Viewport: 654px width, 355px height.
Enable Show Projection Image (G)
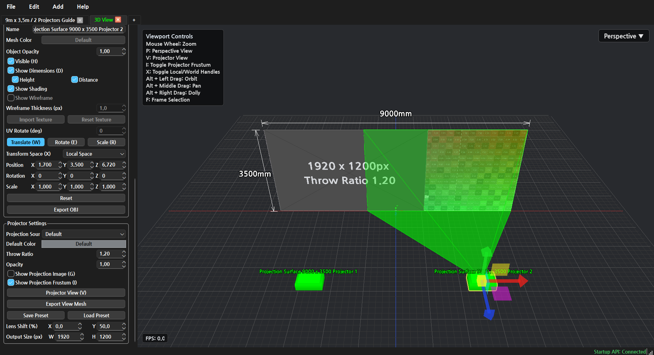pyautogui.click(x=11, y=274)
